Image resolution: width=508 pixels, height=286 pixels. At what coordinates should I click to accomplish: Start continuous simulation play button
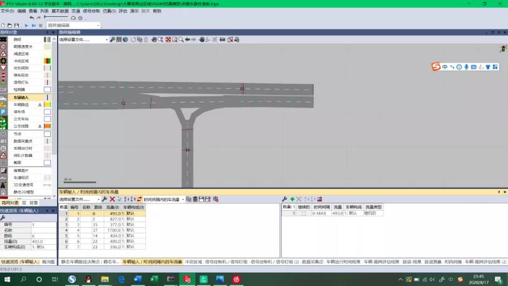(26, 25)
